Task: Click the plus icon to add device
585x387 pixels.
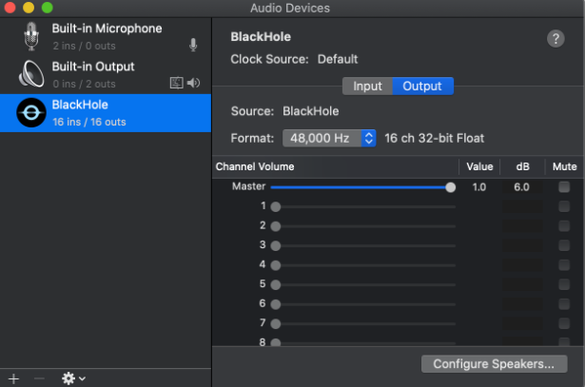Action: coord(13,377)
